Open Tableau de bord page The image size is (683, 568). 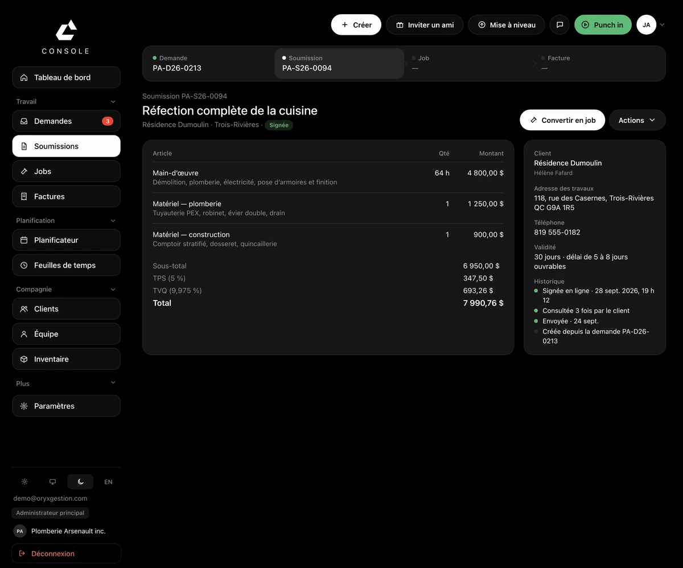pyautogui.click(x=66, y=77)
